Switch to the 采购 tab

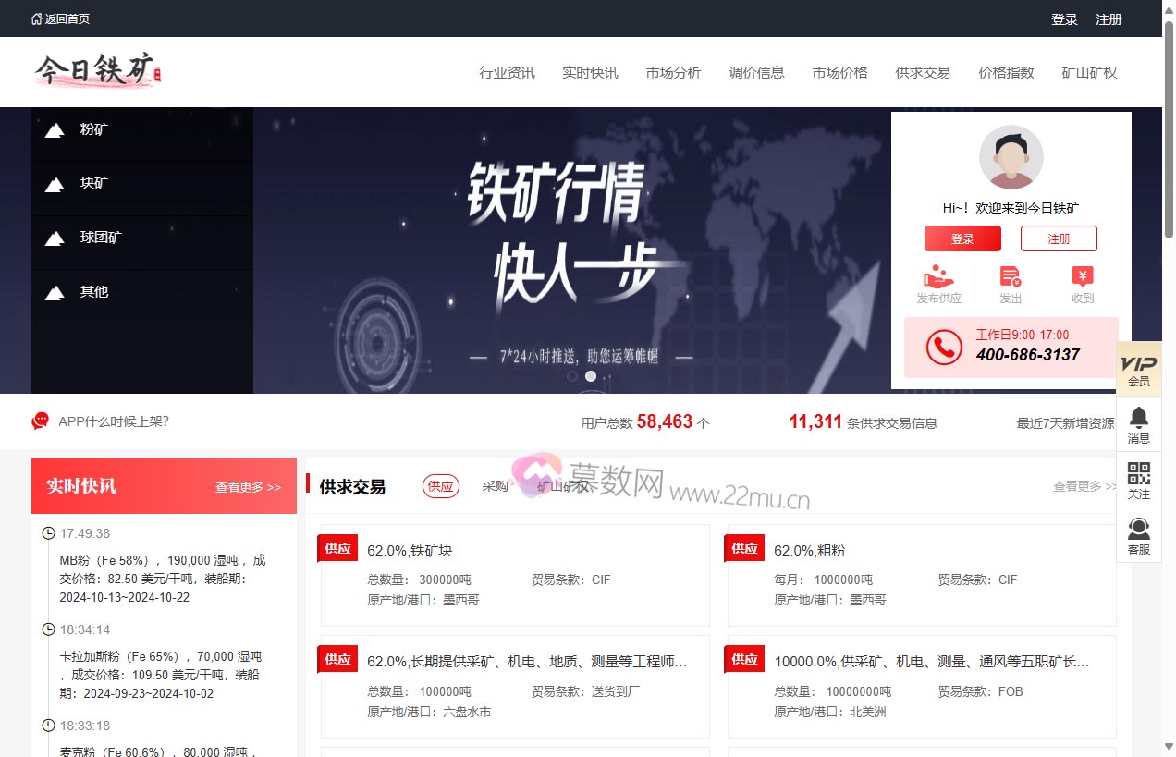[x=496, y=486]
